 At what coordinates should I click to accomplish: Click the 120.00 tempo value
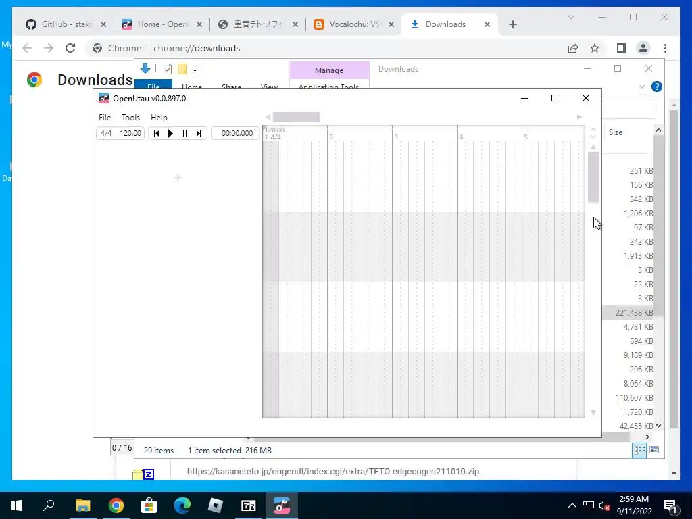tap(130, 133)
